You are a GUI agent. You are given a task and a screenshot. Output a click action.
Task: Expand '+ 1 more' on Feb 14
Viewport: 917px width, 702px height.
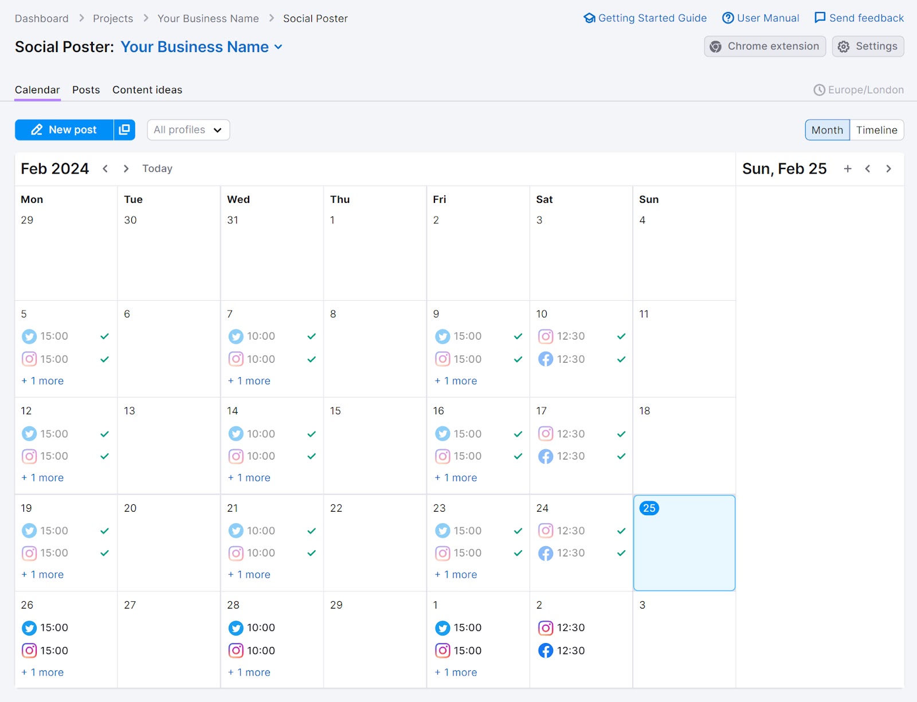(x=249, y=477)
